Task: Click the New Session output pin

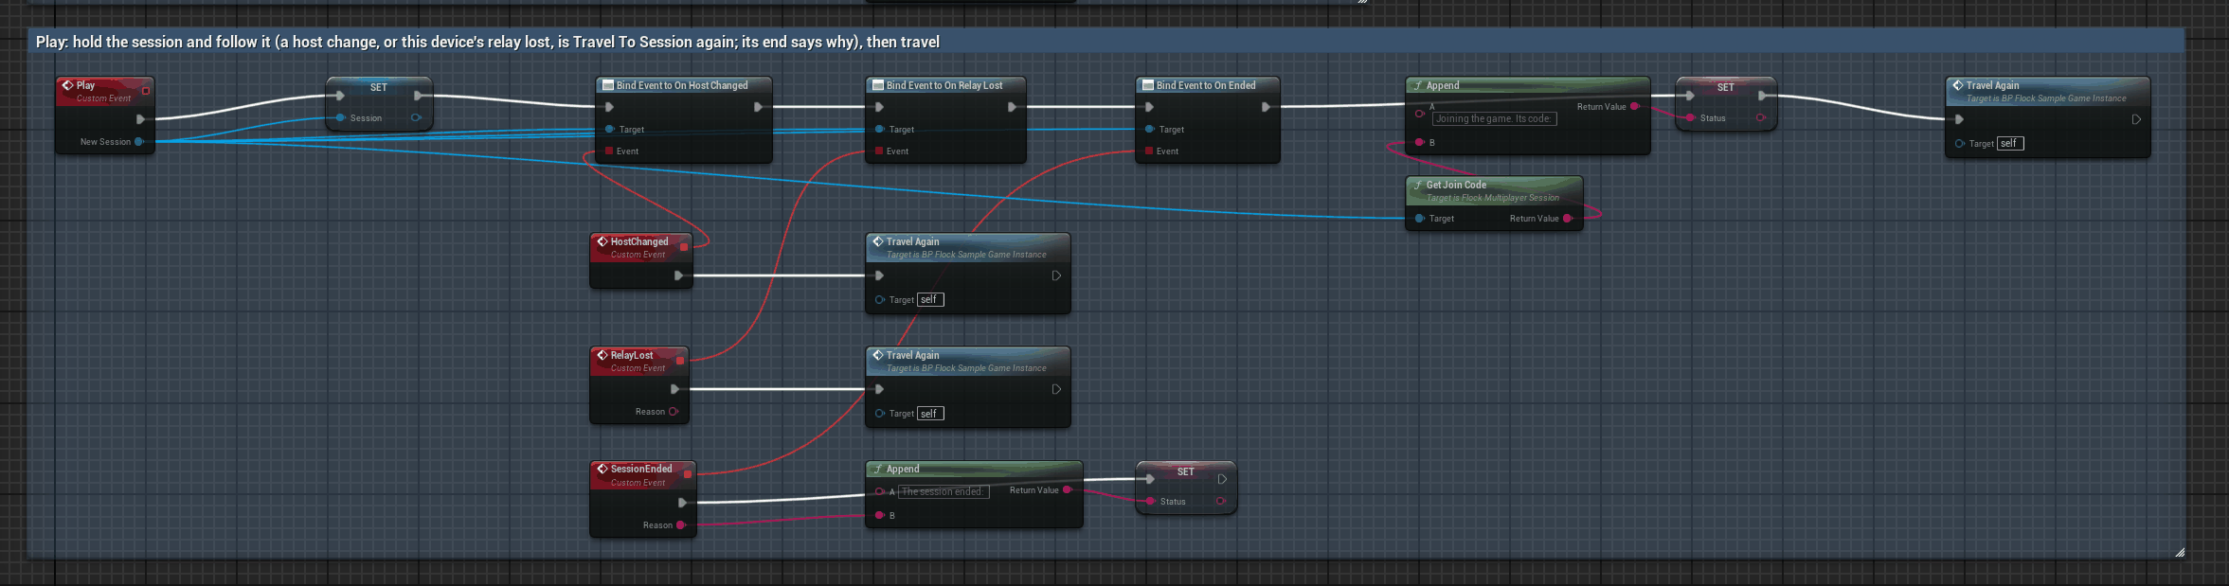Action: (139, 142)
